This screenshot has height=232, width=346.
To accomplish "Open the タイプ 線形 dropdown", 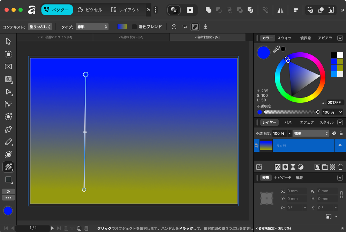I will (x=92, y=27).
